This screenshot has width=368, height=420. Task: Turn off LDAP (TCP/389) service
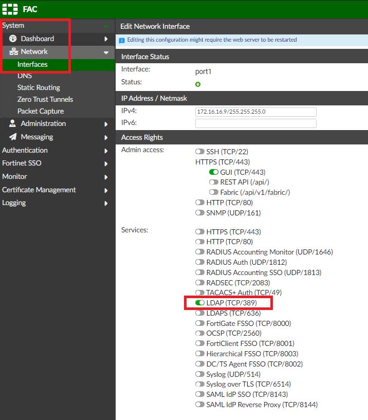[x=200, y=303]
